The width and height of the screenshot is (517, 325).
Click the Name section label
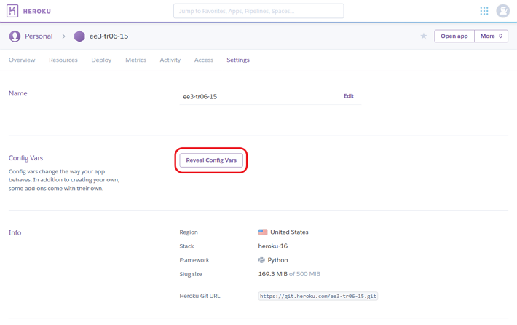[x=17, y=93]
